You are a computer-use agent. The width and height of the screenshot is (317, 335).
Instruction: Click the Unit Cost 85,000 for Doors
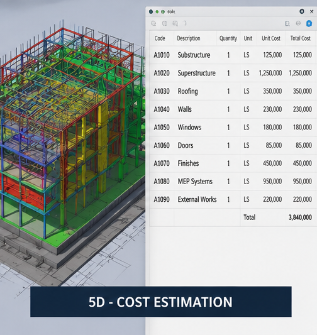pos(274,145)
